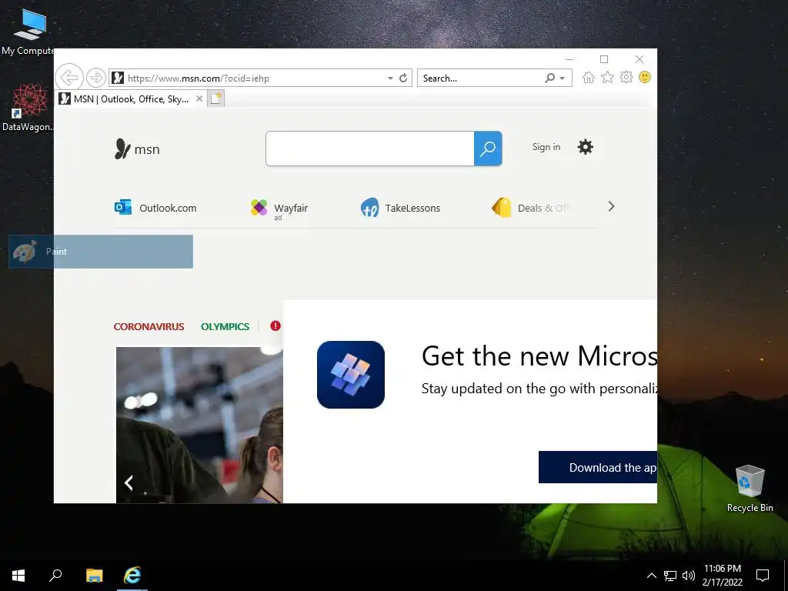Open the address bar autocomplete dropdown arrow

click(390, 78)
